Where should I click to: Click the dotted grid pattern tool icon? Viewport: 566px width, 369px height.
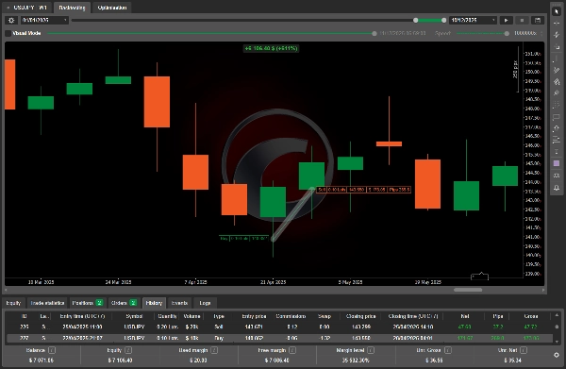point(557,105)
